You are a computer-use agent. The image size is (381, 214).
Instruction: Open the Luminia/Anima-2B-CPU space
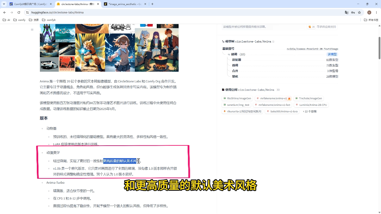click(311, 105)
